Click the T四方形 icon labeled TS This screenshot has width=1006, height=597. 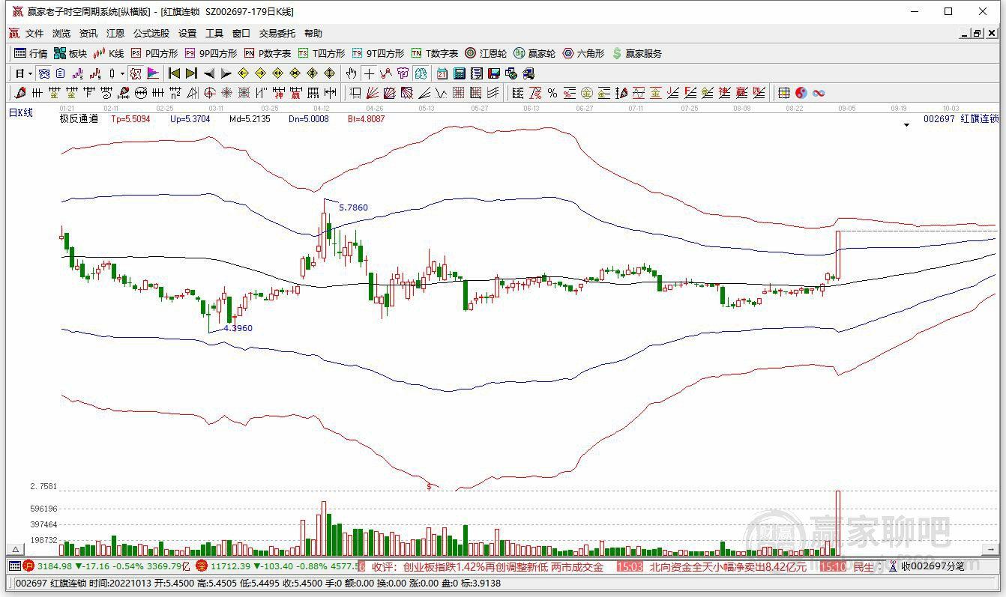303,53
